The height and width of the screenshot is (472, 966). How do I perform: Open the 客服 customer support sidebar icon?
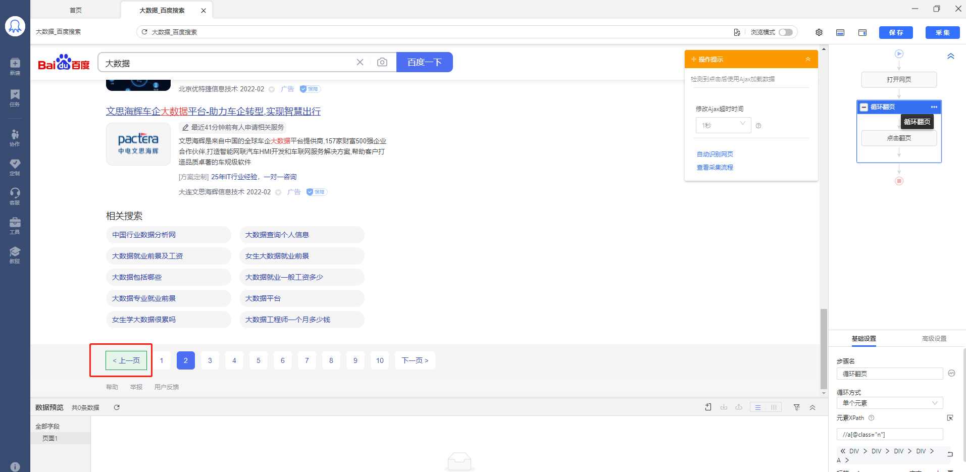[15, 196]
